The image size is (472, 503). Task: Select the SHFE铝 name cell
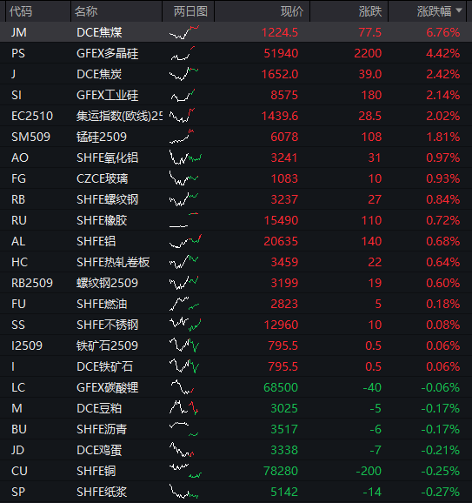(96, 241)
